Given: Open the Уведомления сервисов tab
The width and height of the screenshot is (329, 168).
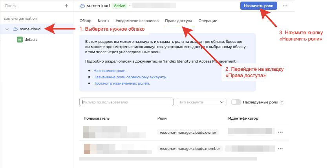Looking at the screenshot, I should click(x=137, y=20).
